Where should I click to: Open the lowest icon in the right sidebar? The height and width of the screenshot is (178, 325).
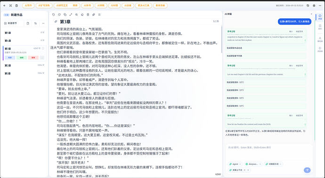tap(320, 49)
